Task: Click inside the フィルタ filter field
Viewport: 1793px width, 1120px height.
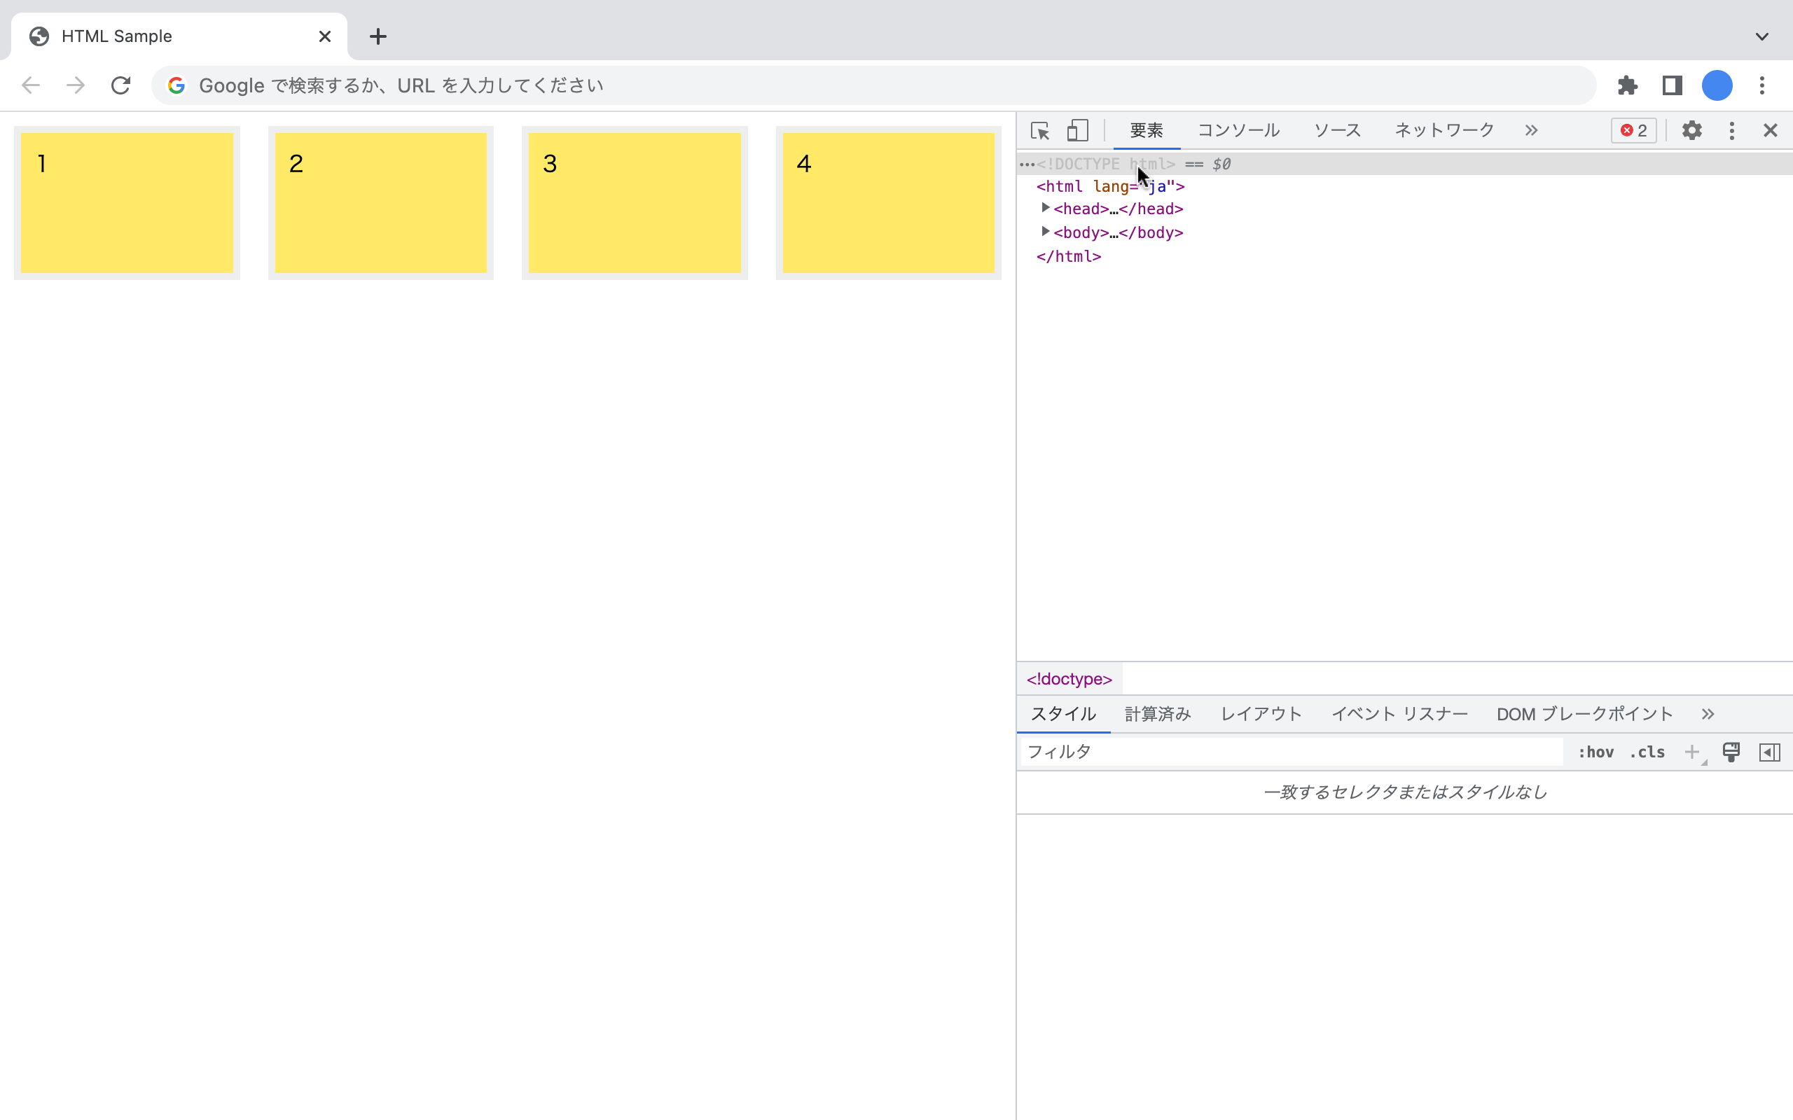Action: 1259,751
